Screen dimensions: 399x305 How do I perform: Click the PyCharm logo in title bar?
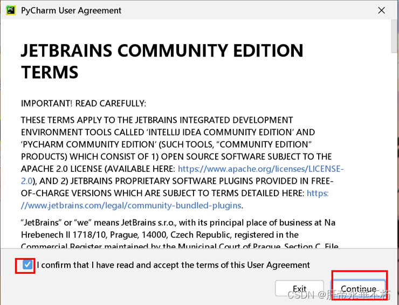pyautogui.click(x=11, y=10)
